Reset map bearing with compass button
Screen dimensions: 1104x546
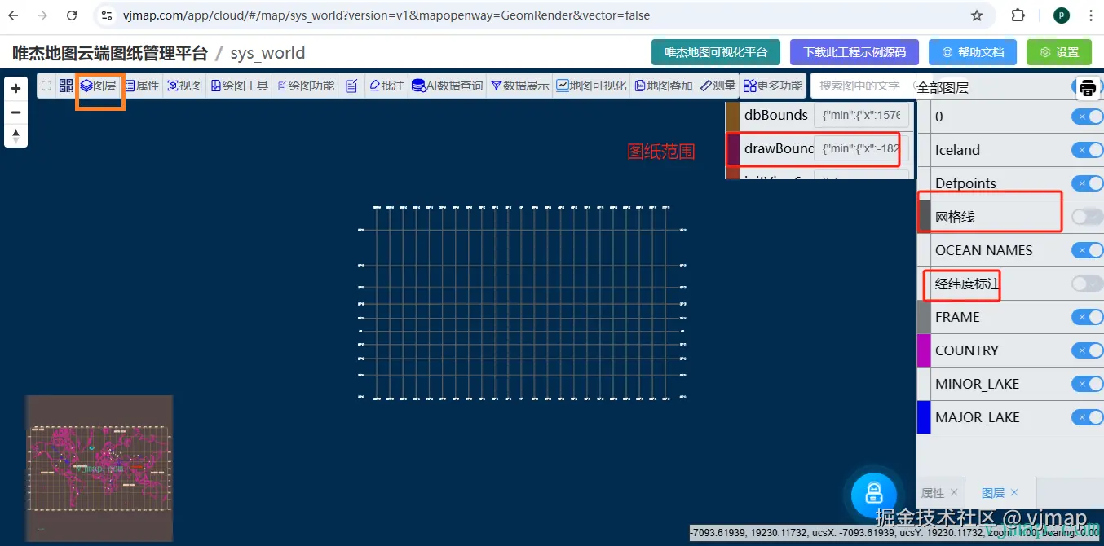click(x=15, y=135)
